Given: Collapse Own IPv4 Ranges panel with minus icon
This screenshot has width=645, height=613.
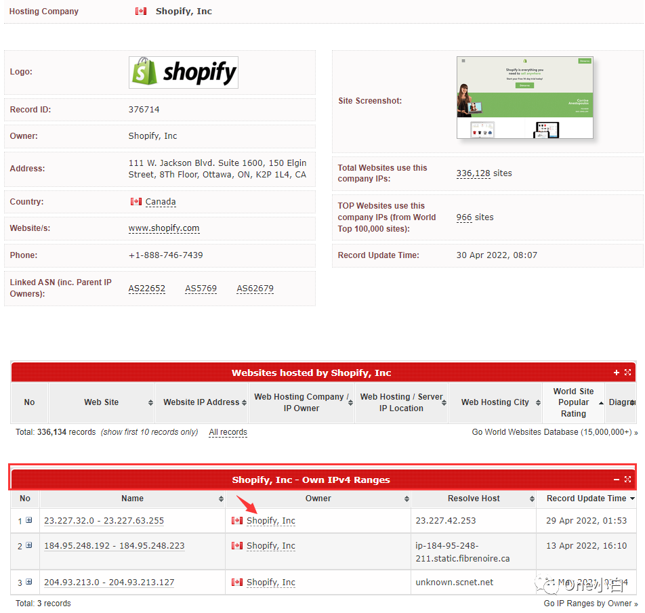Looking at the screenshot, I should (x=617, y=480).
